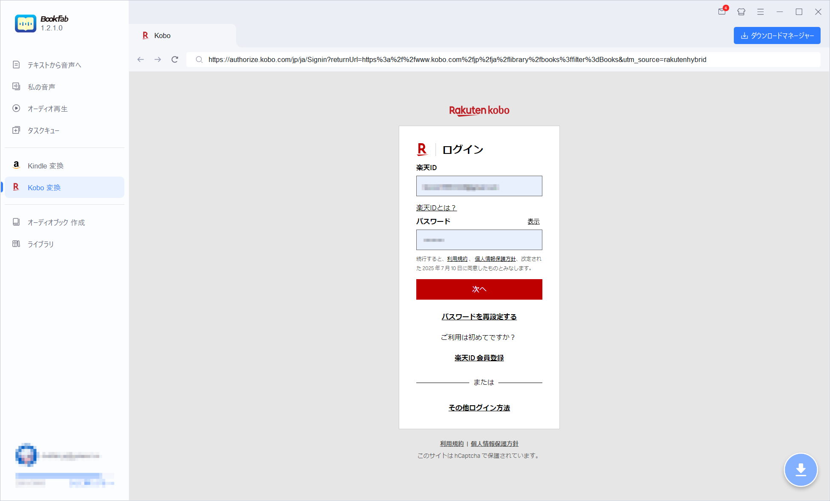Screen dimensions: 830x501
Task: Click inside the 楽天ID input field
Action: click(x=479, y=186)
